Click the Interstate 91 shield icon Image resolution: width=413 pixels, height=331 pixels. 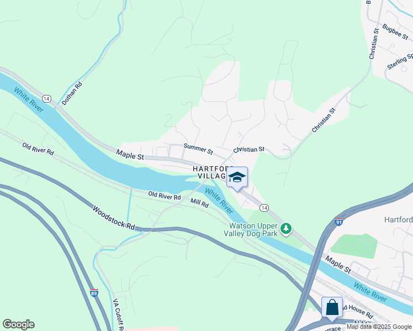pyautogui.click(x=338, y=222)
